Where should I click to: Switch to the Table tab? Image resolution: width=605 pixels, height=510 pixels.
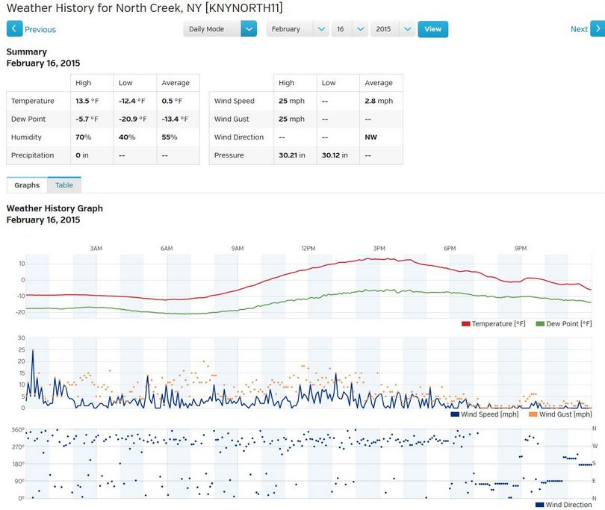(64, 185)
